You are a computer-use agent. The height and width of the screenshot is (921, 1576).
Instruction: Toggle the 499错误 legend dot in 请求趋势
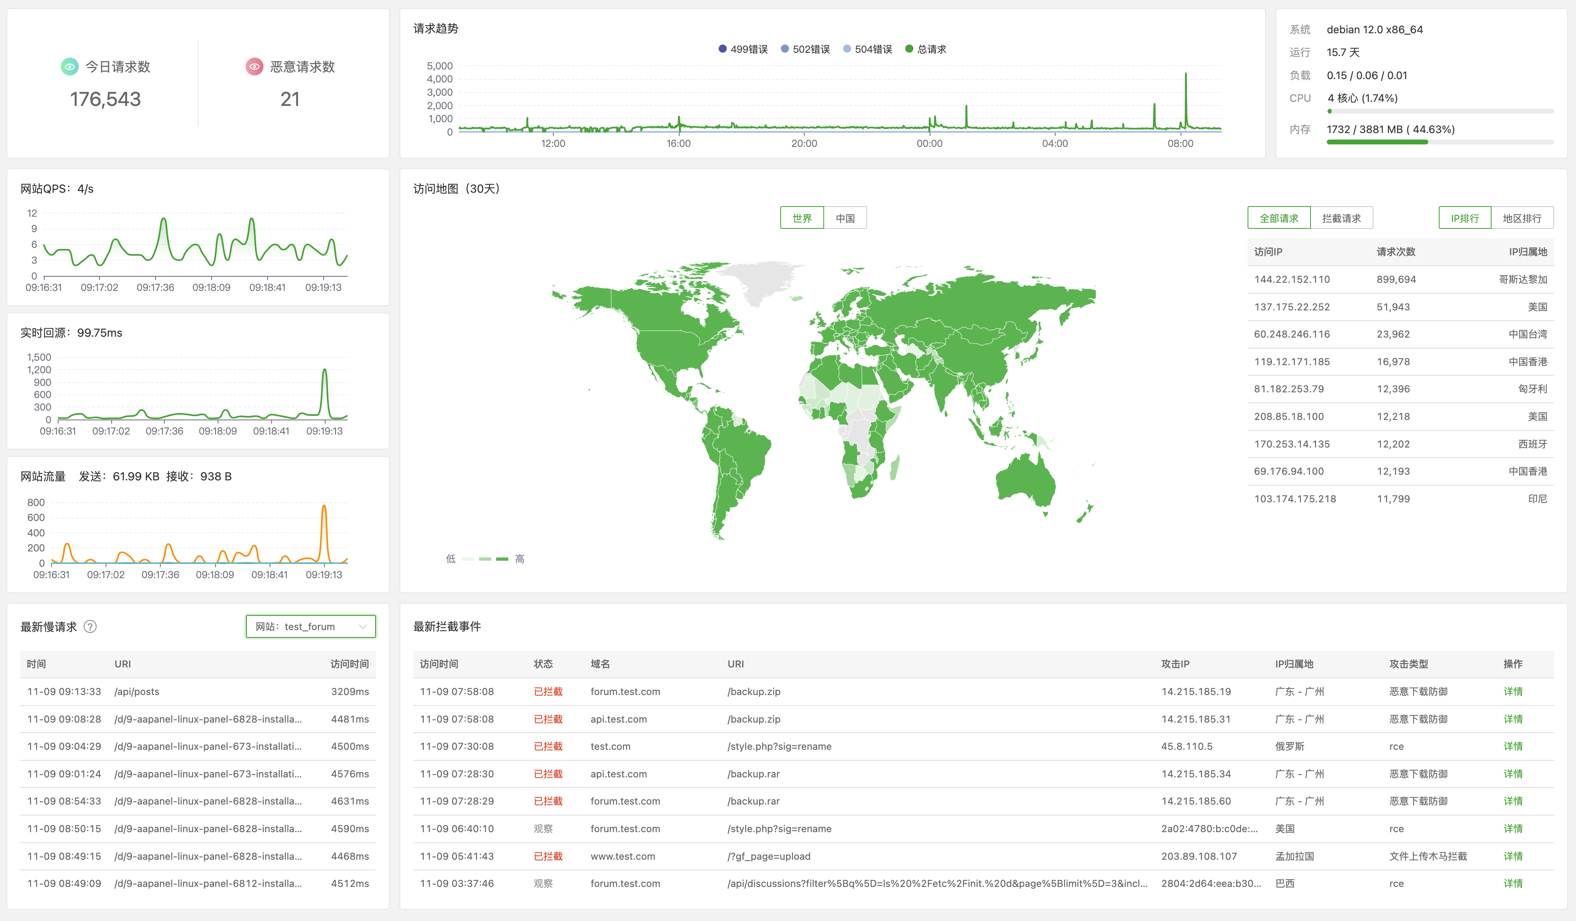click(x=722, y=49)
